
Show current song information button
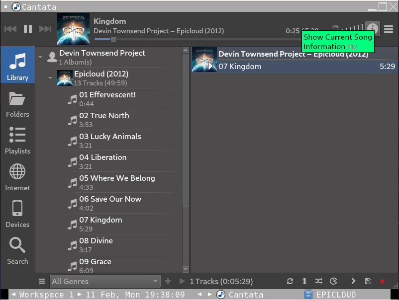372,29
